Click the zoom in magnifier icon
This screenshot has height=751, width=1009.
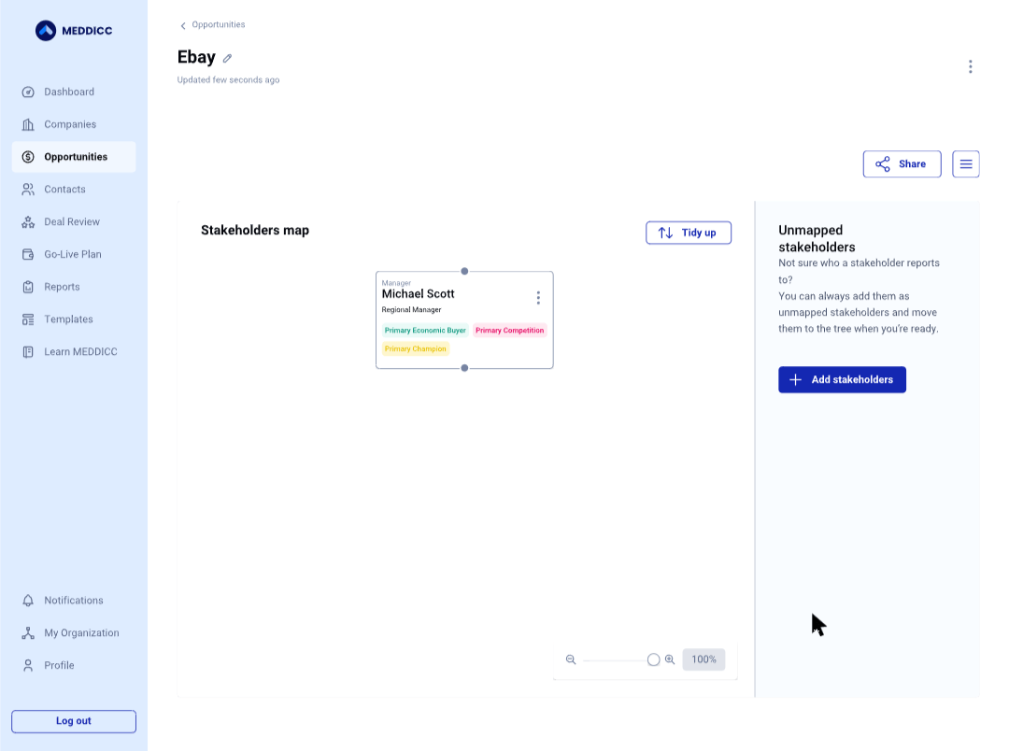(x=670, y=659)
